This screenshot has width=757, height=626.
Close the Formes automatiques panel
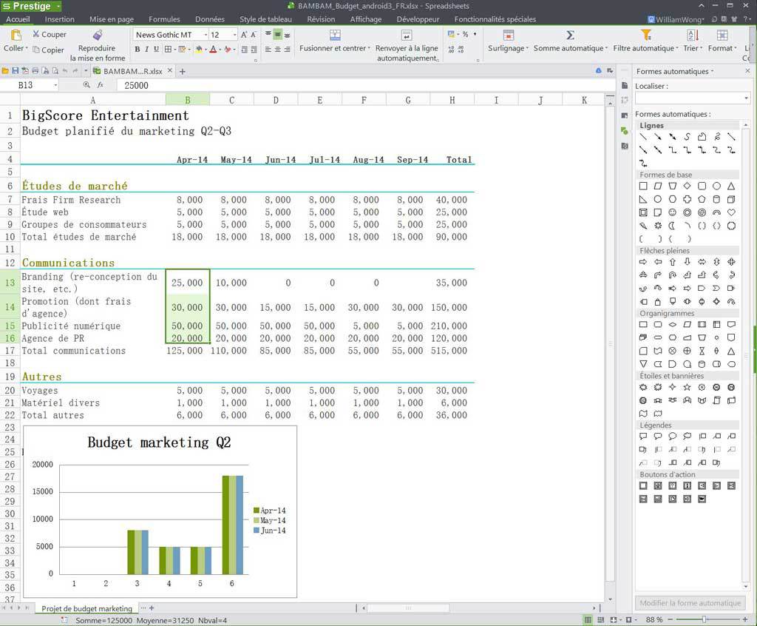747,71
